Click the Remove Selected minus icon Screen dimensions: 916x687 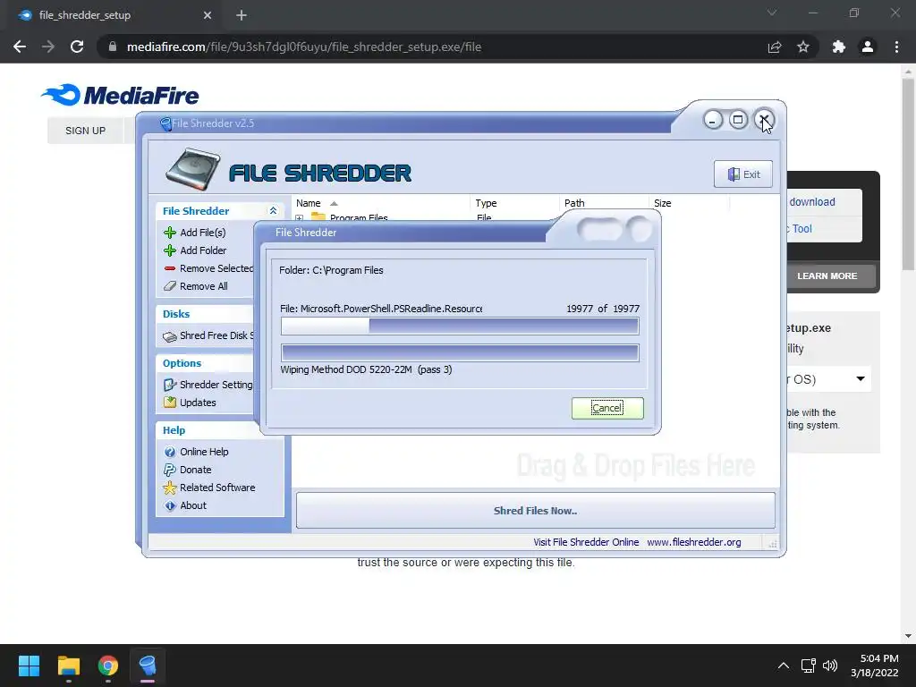click(x=170, y=268)
